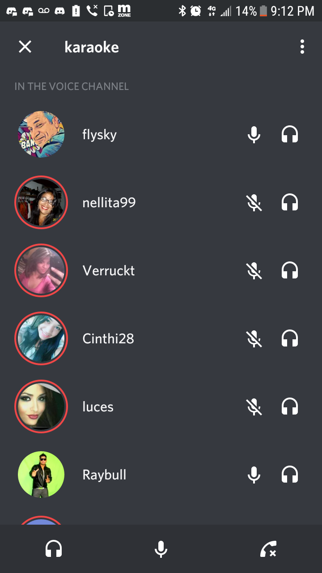The image size is (322, 573).
Task: Open flysky's profile avatar
Action: (41, 134)
